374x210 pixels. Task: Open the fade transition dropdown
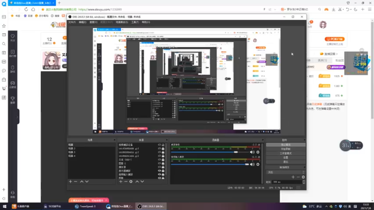(286, 172)
